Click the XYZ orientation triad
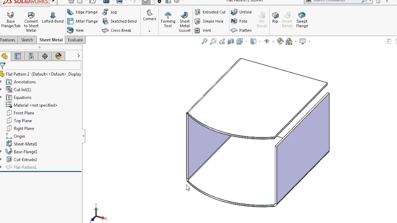 click(98, 214)
